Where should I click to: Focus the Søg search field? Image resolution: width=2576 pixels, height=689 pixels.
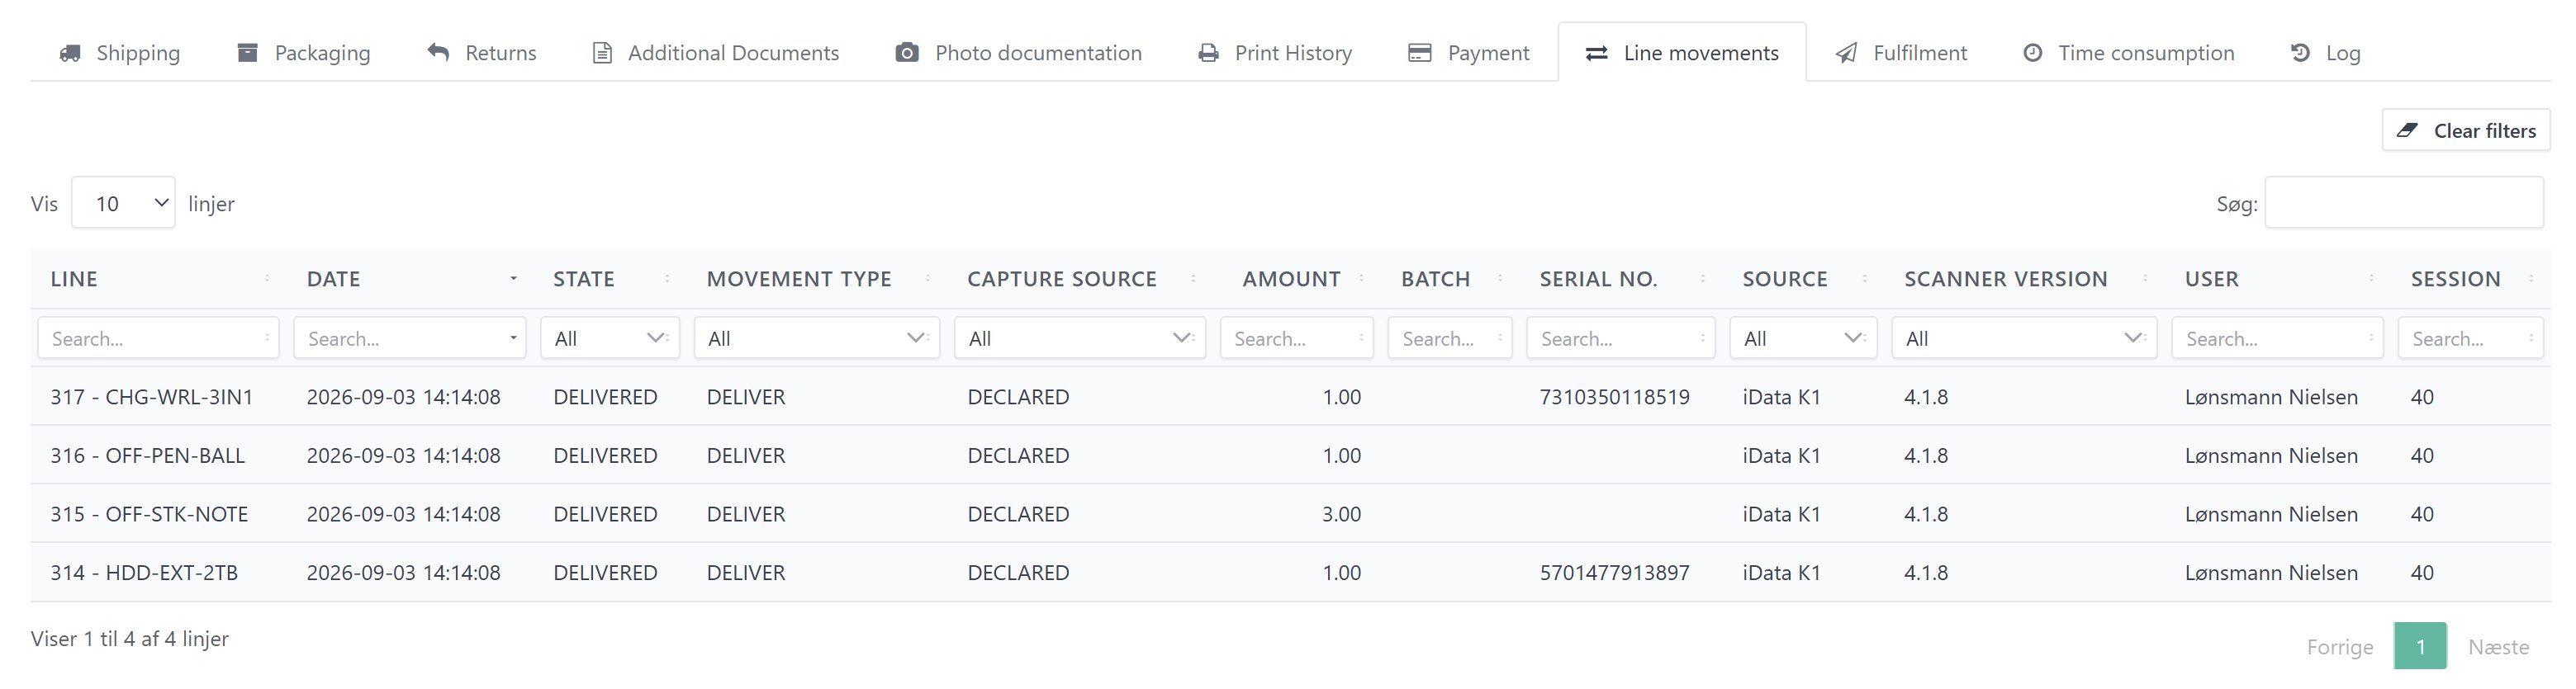click(2404, 203)
